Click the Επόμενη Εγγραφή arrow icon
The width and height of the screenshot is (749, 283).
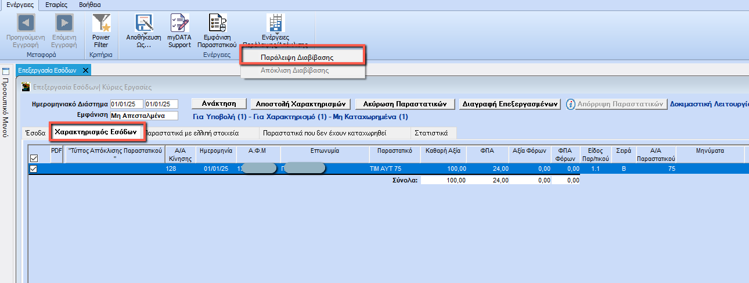[x=64, y=23]
